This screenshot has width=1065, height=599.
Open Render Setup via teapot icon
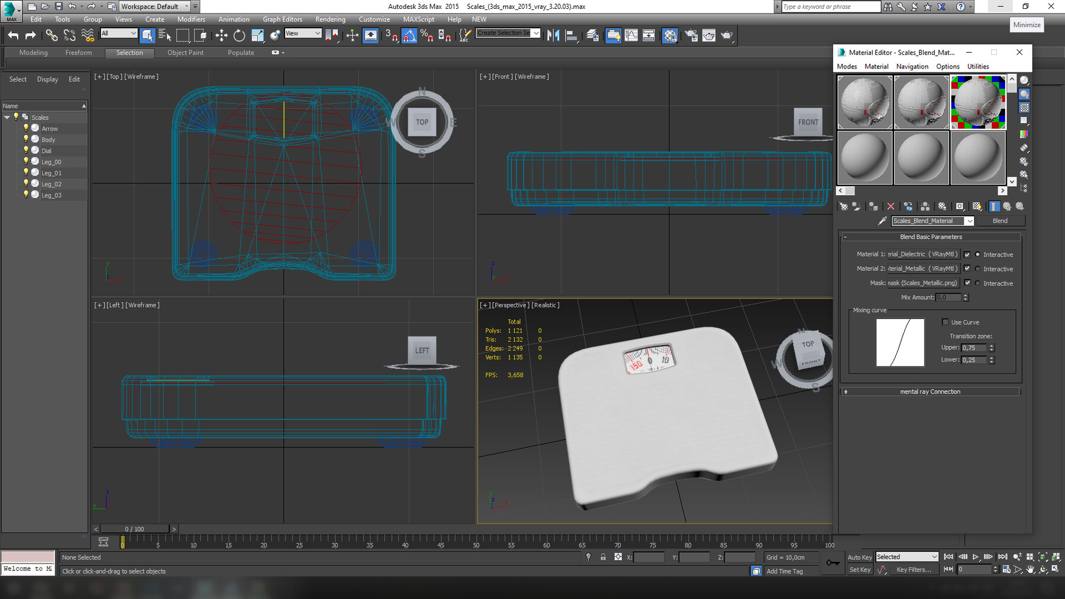[x=691, y=35]
